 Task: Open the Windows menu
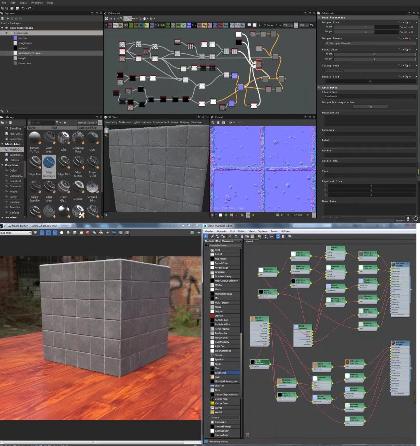tap(37, 3)
